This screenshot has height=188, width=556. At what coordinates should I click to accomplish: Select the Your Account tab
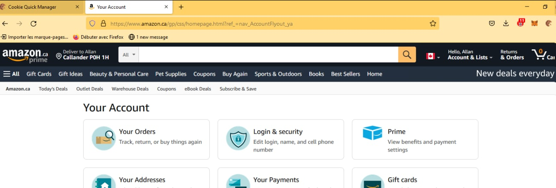click(x=129, y=7)
